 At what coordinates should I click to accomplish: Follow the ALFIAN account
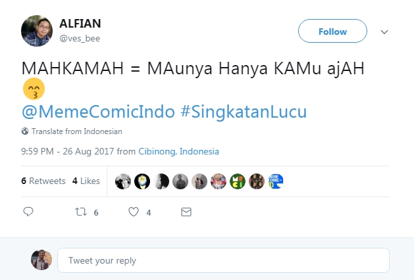[x=332, y=32]
